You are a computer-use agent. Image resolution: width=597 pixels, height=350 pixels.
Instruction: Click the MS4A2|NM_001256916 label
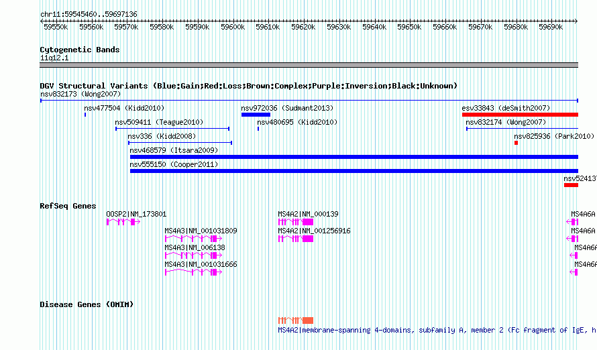[x=314, y=231]
